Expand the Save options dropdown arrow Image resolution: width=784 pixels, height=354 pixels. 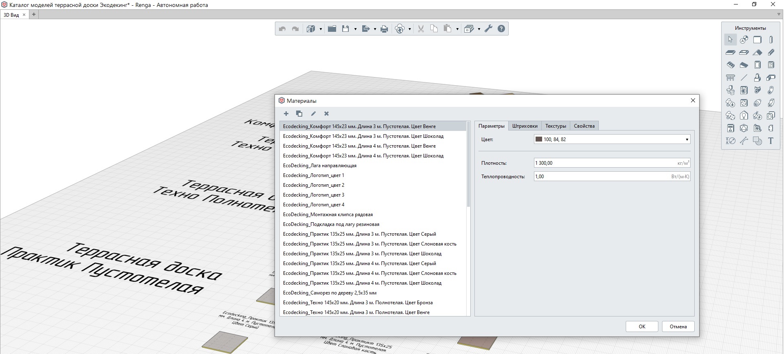[355, 29]
